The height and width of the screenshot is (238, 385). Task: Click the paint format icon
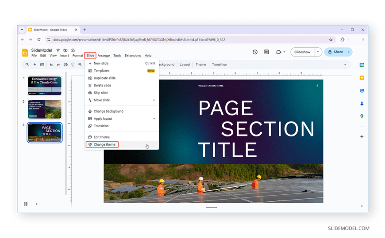73,65
